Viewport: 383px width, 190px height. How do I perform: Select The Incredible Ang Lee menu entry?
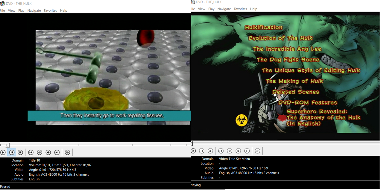[287, 49]
